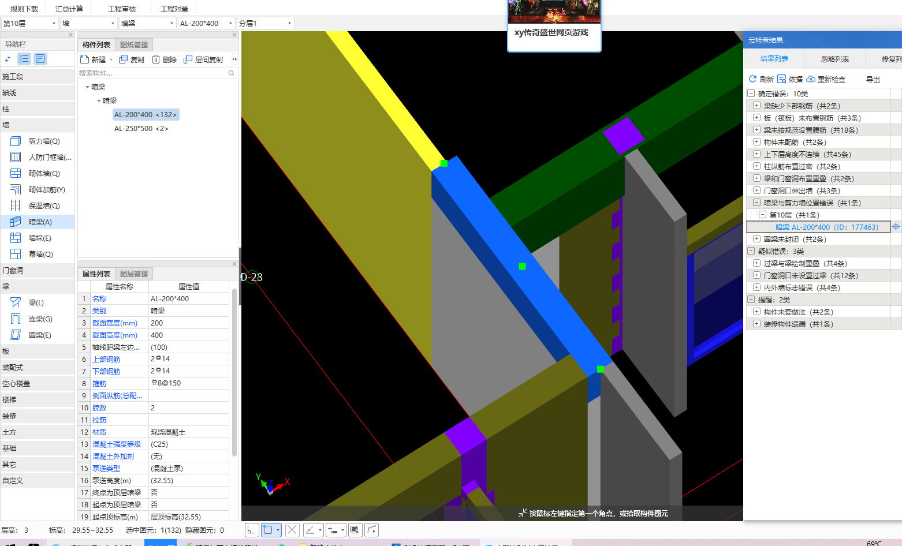The height and width of the screenshot is (546, 902).
Task: Click the 重新检查 cloud recheck icon
Action: coord(811,79)
